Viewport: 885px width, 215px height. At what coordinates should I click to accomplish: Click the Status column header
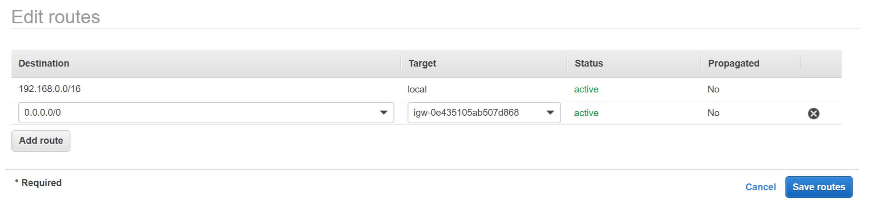point(588,63)
